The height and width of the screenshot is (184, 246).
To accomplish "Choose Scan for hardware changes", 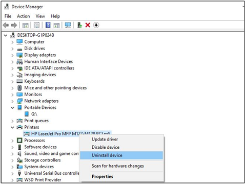I will point(121,166).
